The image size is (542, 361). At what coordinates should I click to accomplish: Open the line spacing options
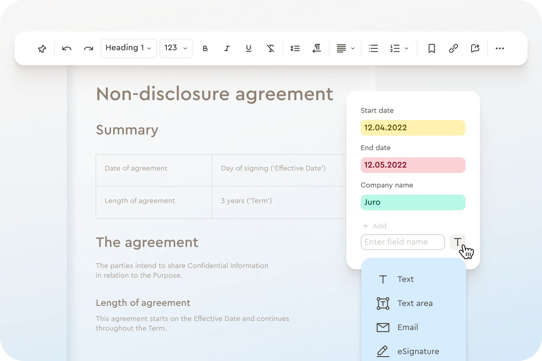(x=295, y=48)
